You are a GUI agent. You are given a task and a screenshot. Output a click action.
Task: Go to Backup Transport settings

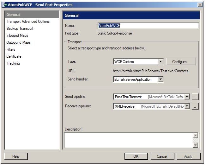tap(20, 29)
